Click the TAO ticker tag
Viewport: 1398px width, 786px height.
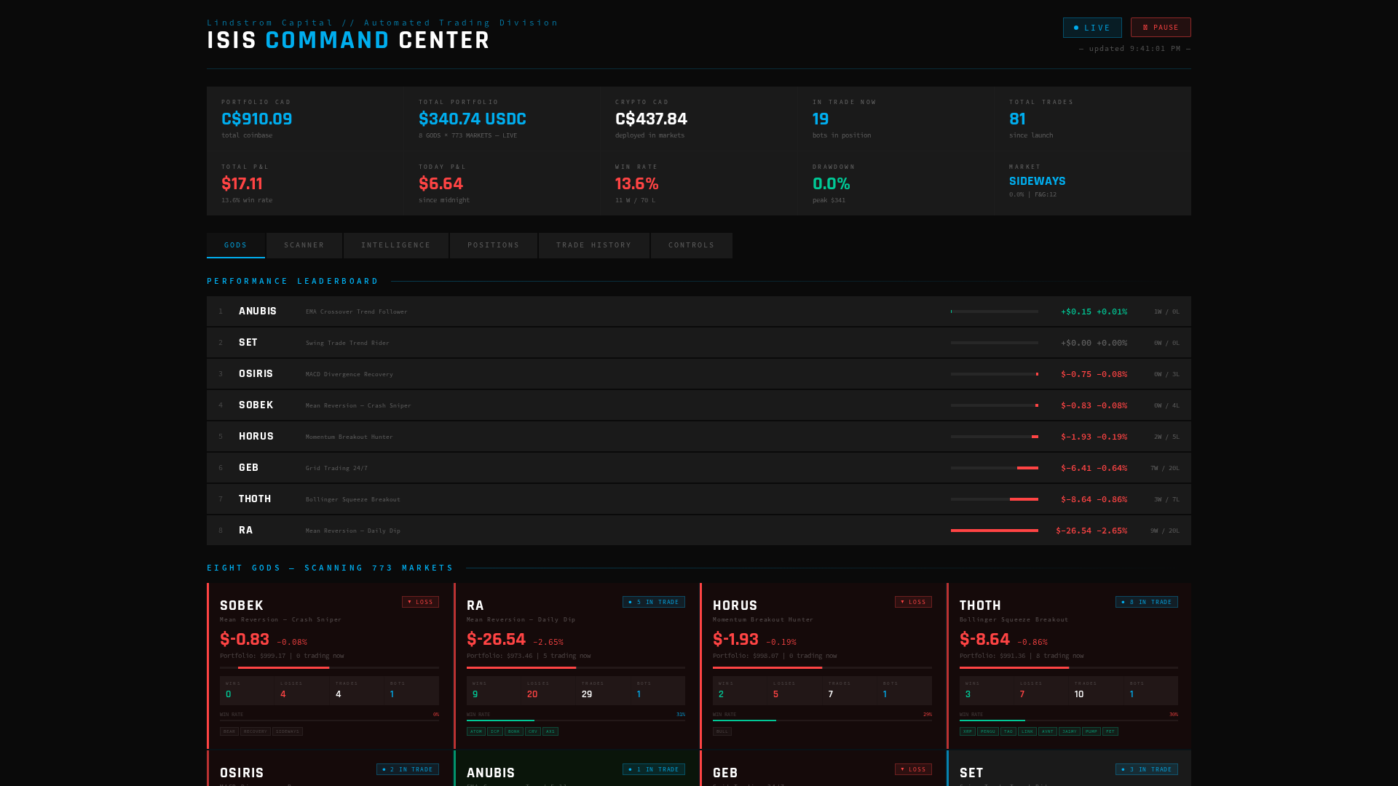(x=1008, y=731)
